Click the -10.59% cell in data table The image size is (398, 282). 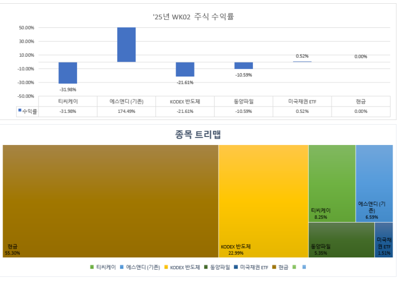[x=244, y=111]
